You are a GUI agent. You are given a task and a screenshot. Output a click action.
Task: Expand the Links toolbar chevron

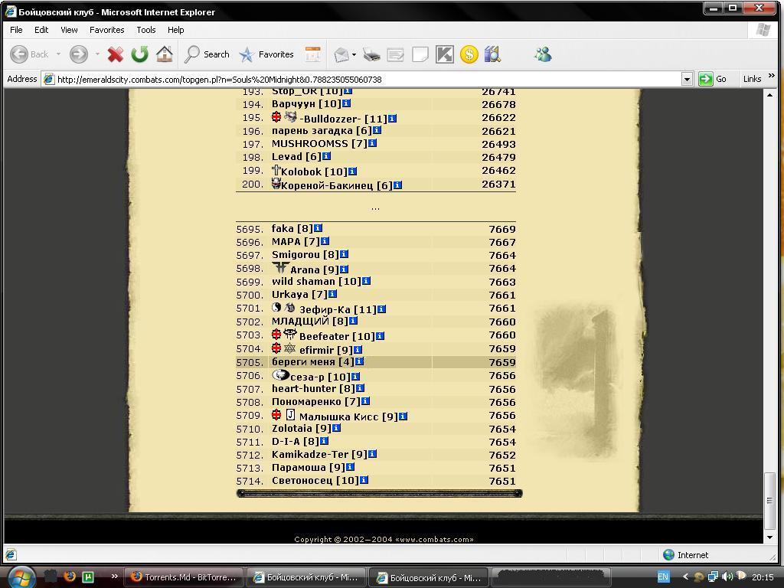pyautogui.click(x=772, y=76)
